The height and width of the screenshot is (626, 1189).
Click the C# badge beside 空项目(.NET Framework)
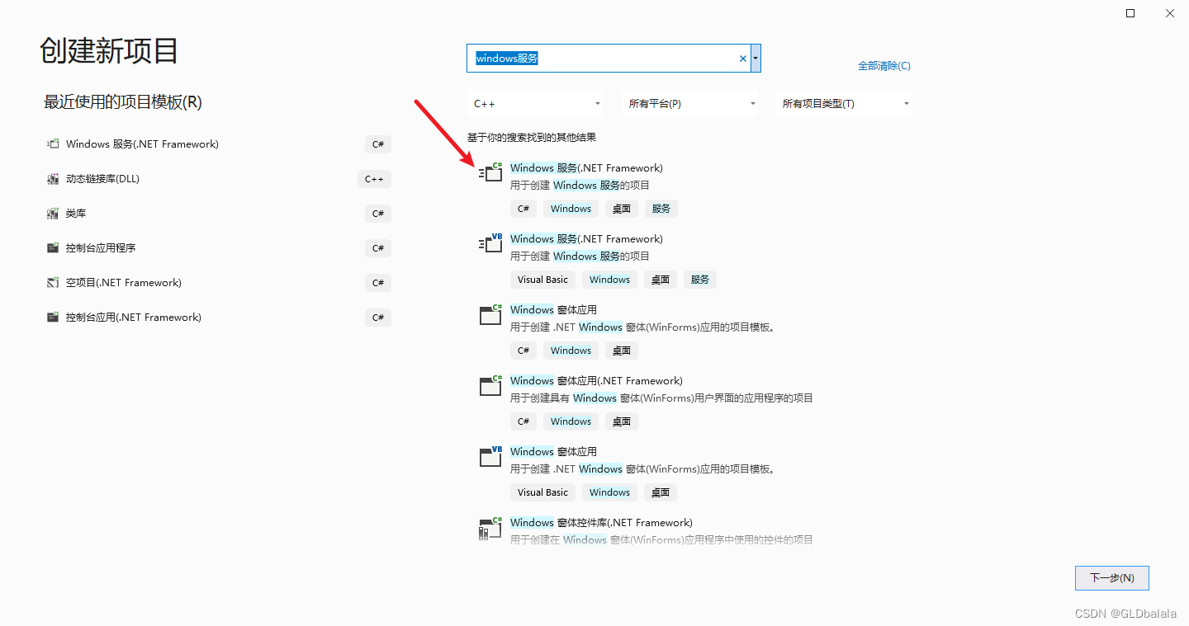pyautogui.click(x=378, y=283)
